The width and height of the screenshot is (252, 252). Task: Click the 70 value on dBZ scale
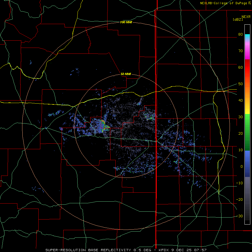(x=241, y=51)
